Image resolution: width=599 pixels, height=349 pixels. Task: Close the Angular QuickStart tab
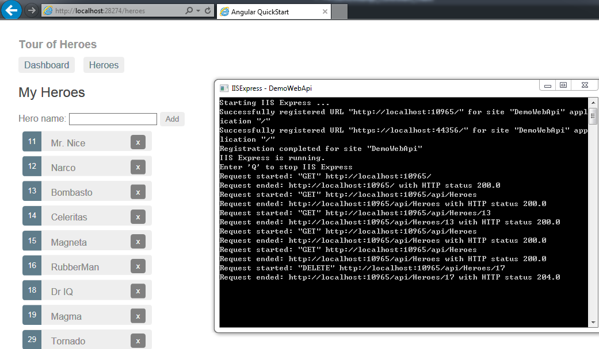325,11
